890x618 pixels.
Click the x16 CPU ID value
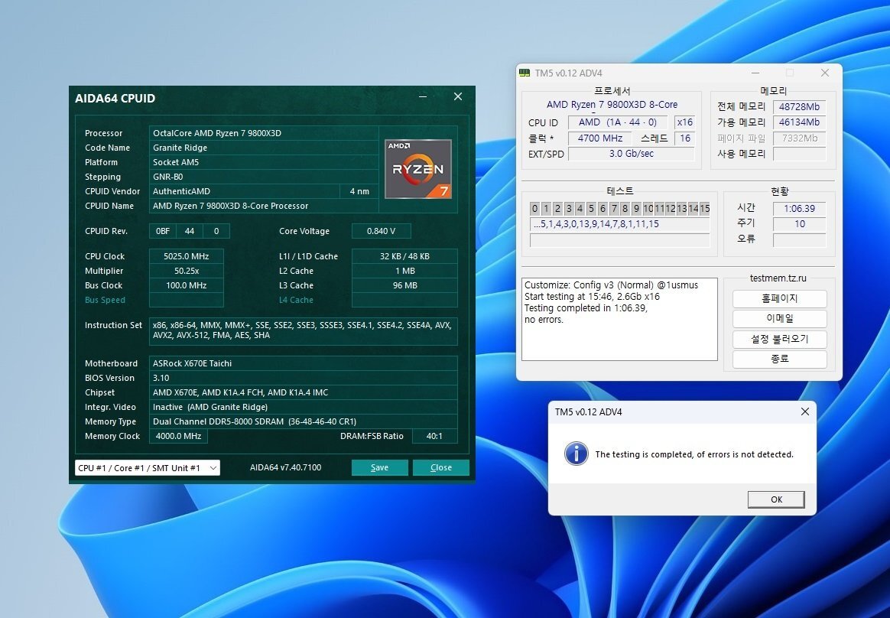click(684, 122)
